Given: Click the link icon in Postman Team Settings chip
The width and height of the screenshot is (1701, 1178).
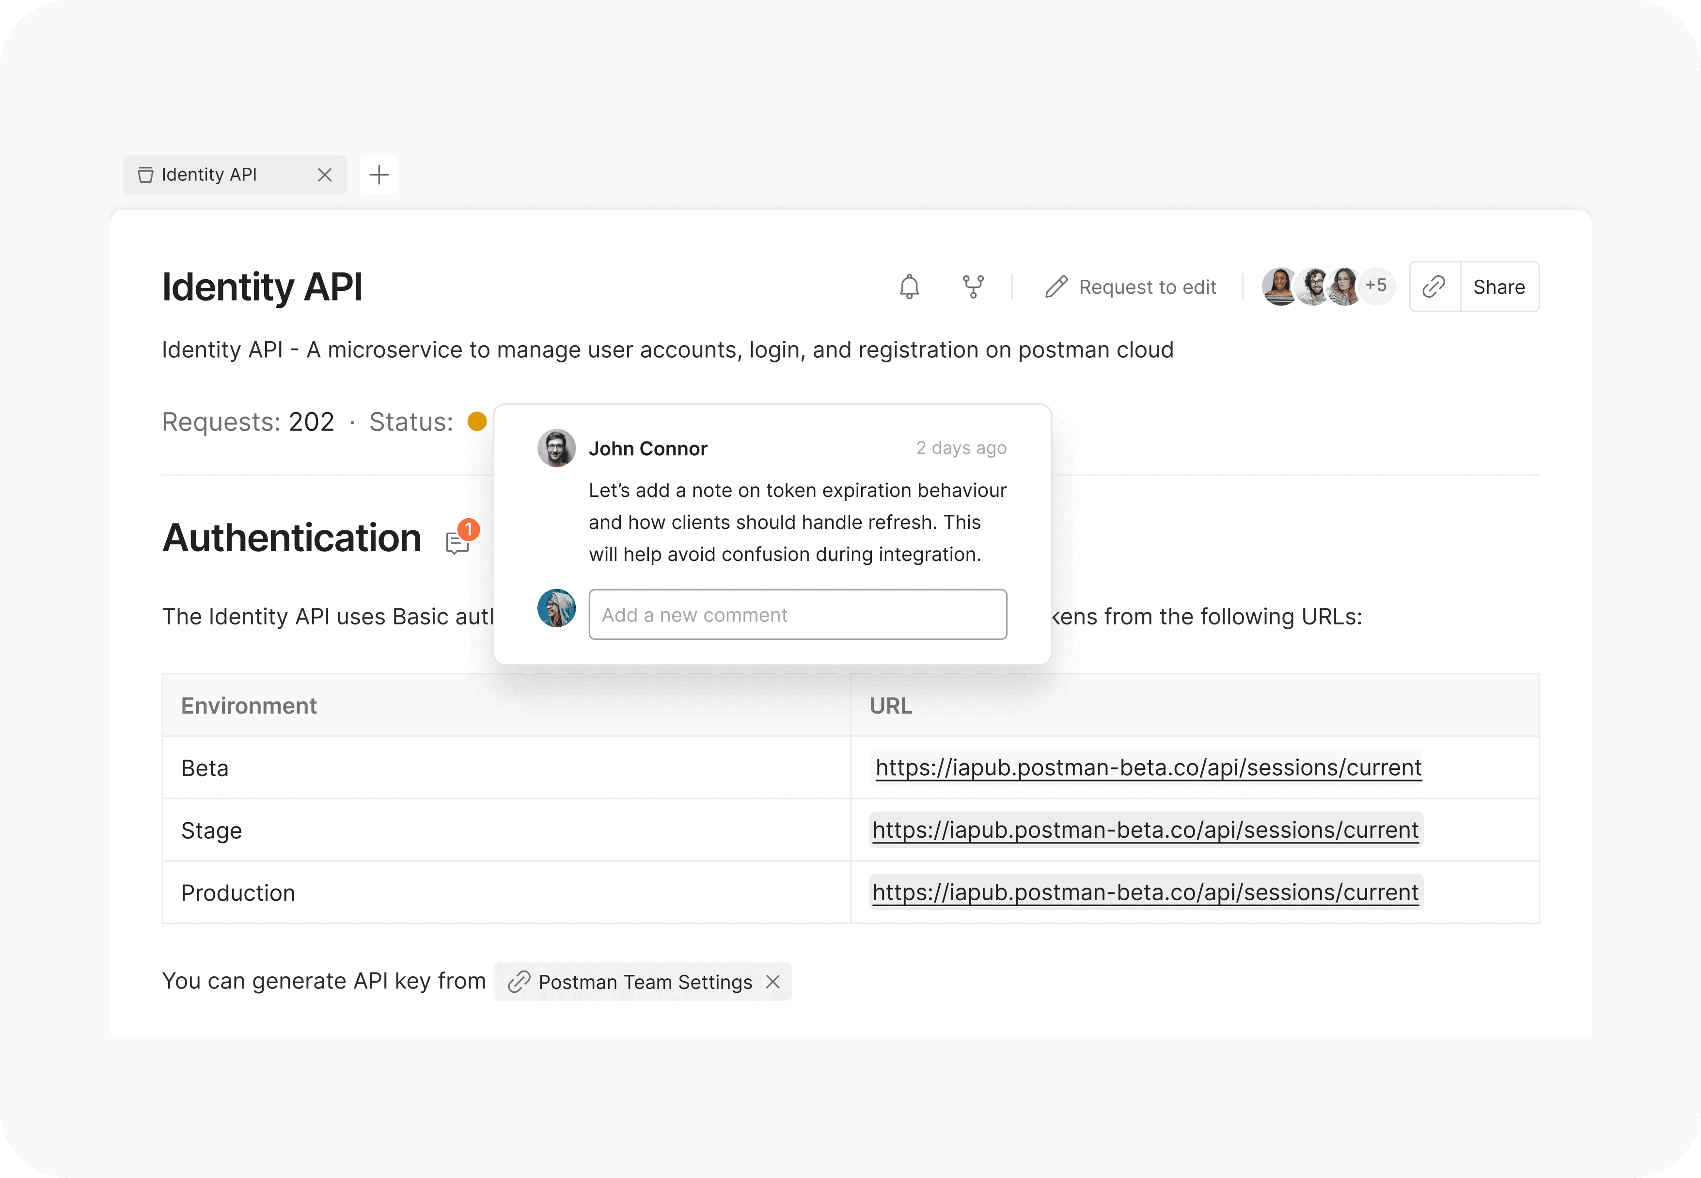Looking at the screenshot, I should pos(520,982).
